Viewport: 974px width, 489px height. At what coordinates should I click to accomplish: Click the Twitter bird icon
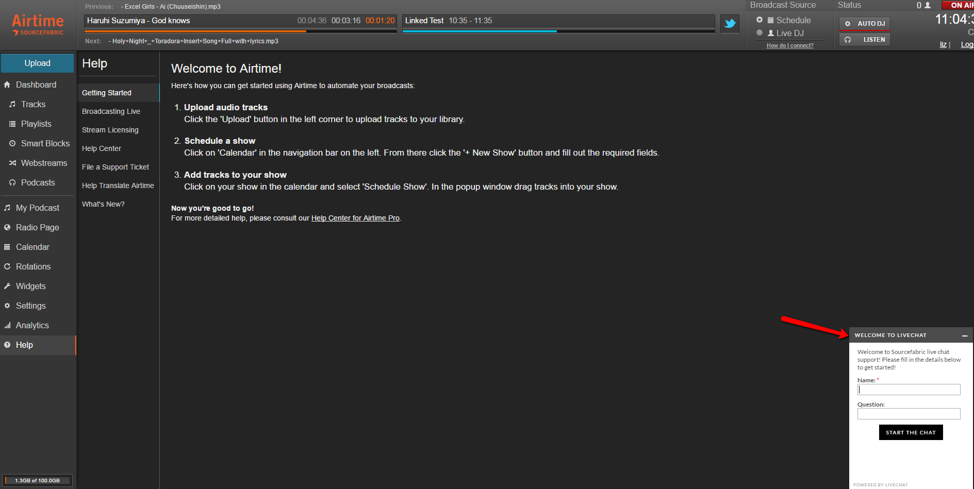pos(730,24)
